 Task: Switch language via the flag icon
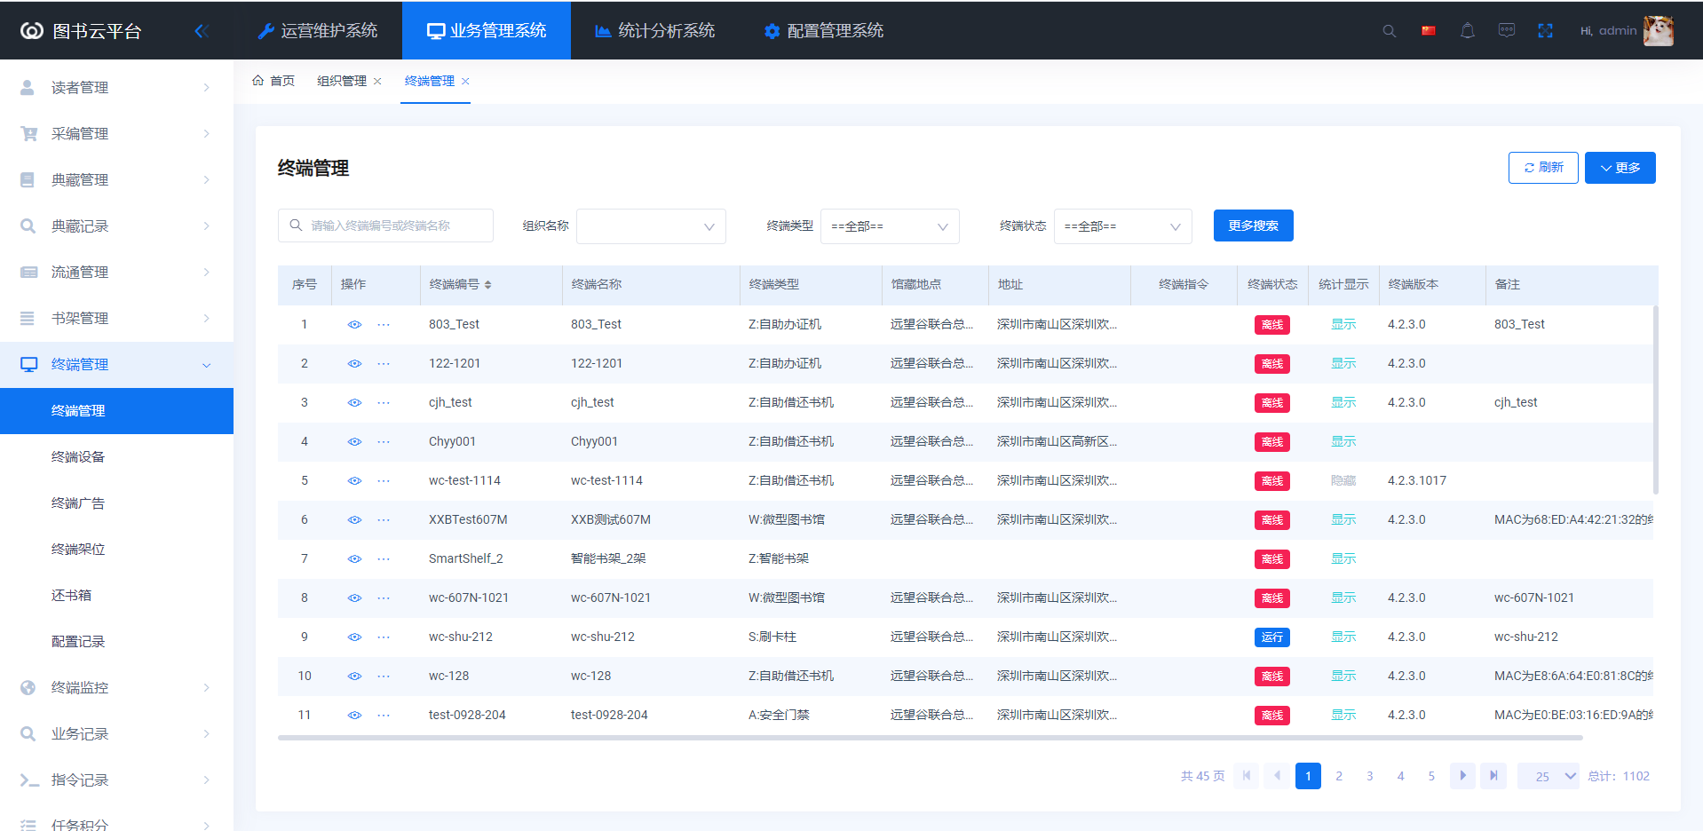click(x=1429, y=31)
